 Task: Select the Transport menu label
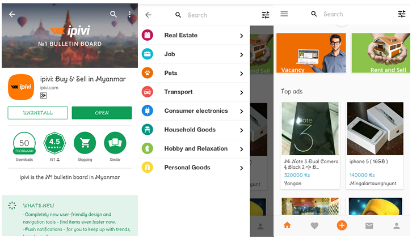point(178,92)
